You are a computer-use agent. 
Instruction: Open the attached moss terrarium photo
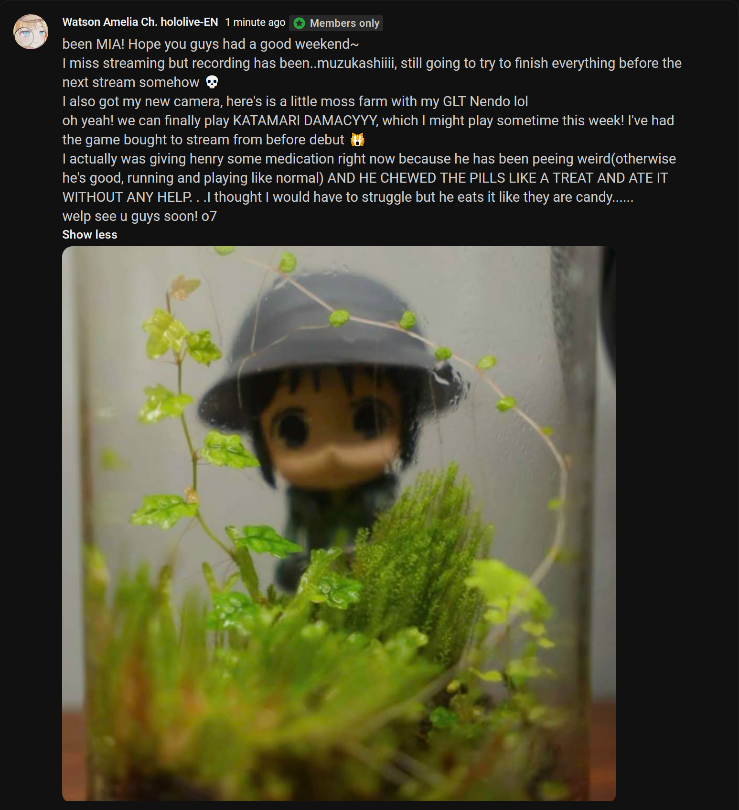click(339, 524)
